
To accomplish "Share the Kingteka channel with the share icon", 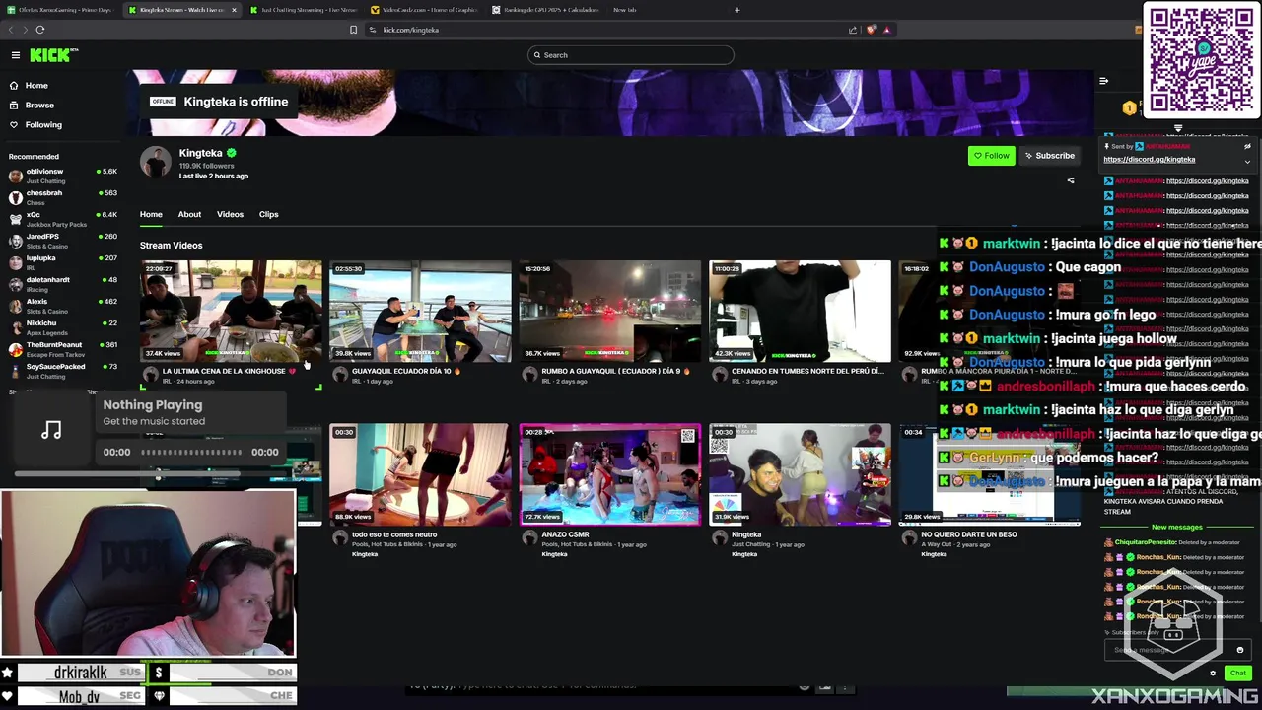I will click(1071, 180).
